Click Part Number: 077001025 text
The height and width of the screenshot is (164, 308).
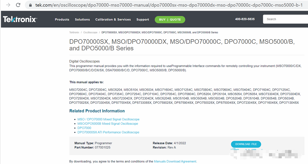92,147
